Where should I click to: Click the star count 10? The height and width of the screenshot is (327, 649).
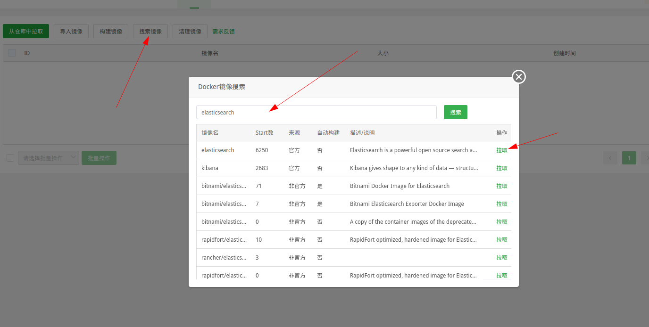(258, 240)
